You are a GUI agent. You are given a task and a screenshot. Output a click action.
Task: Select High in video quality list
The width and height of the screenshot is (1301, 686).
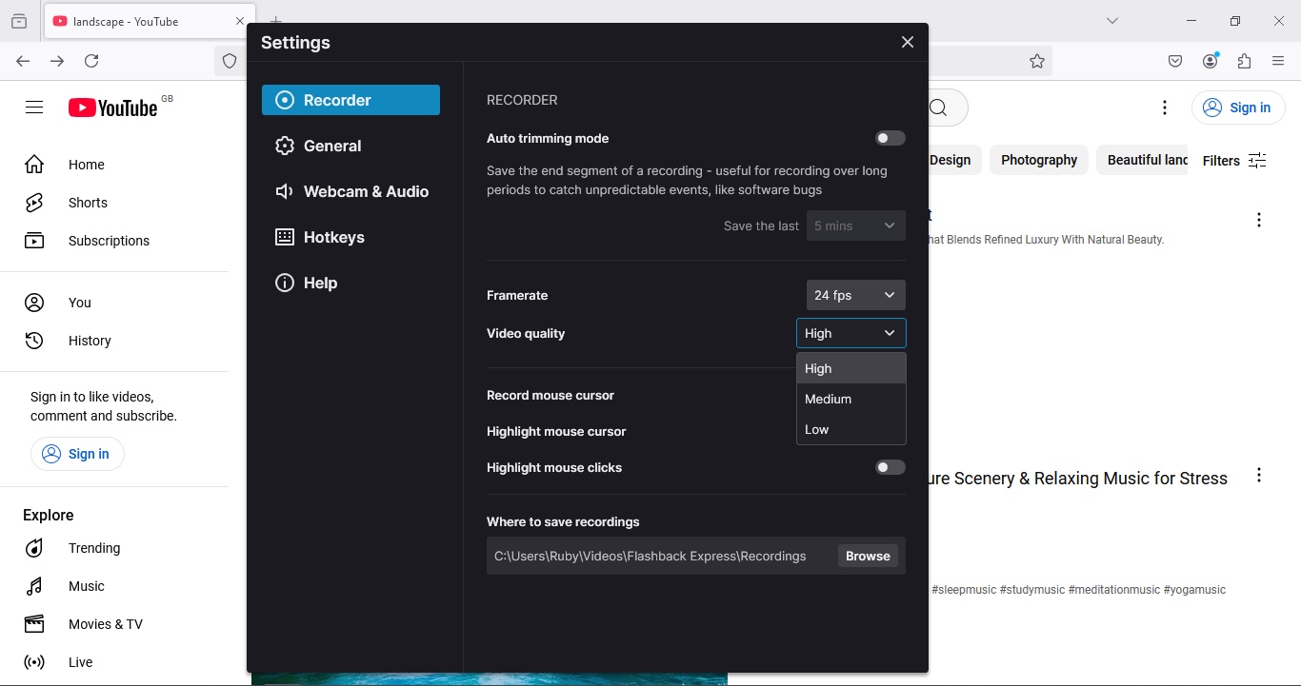pos(851,368)
